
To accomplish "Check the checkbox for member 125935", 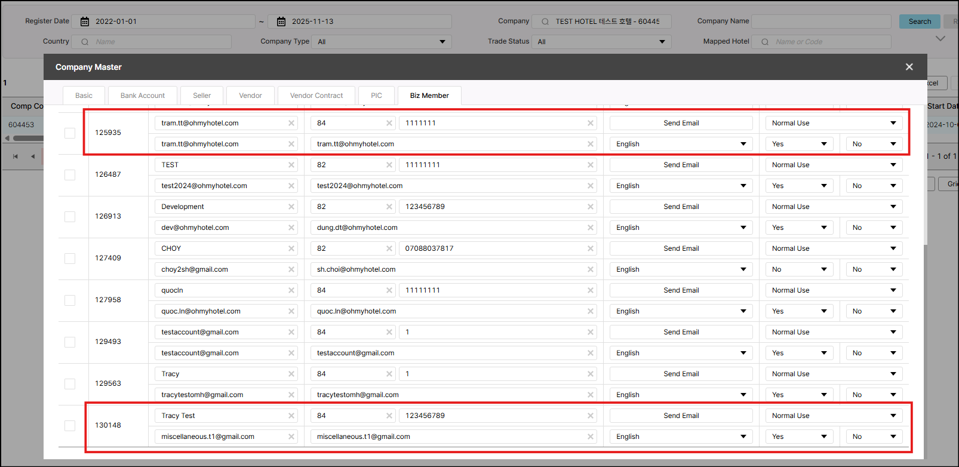I will (70, 133).
